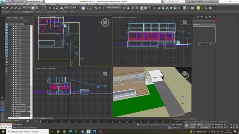Select the Unlink Selection tool
The width and height of the screenshot is (239, 134).
point(16,8)
